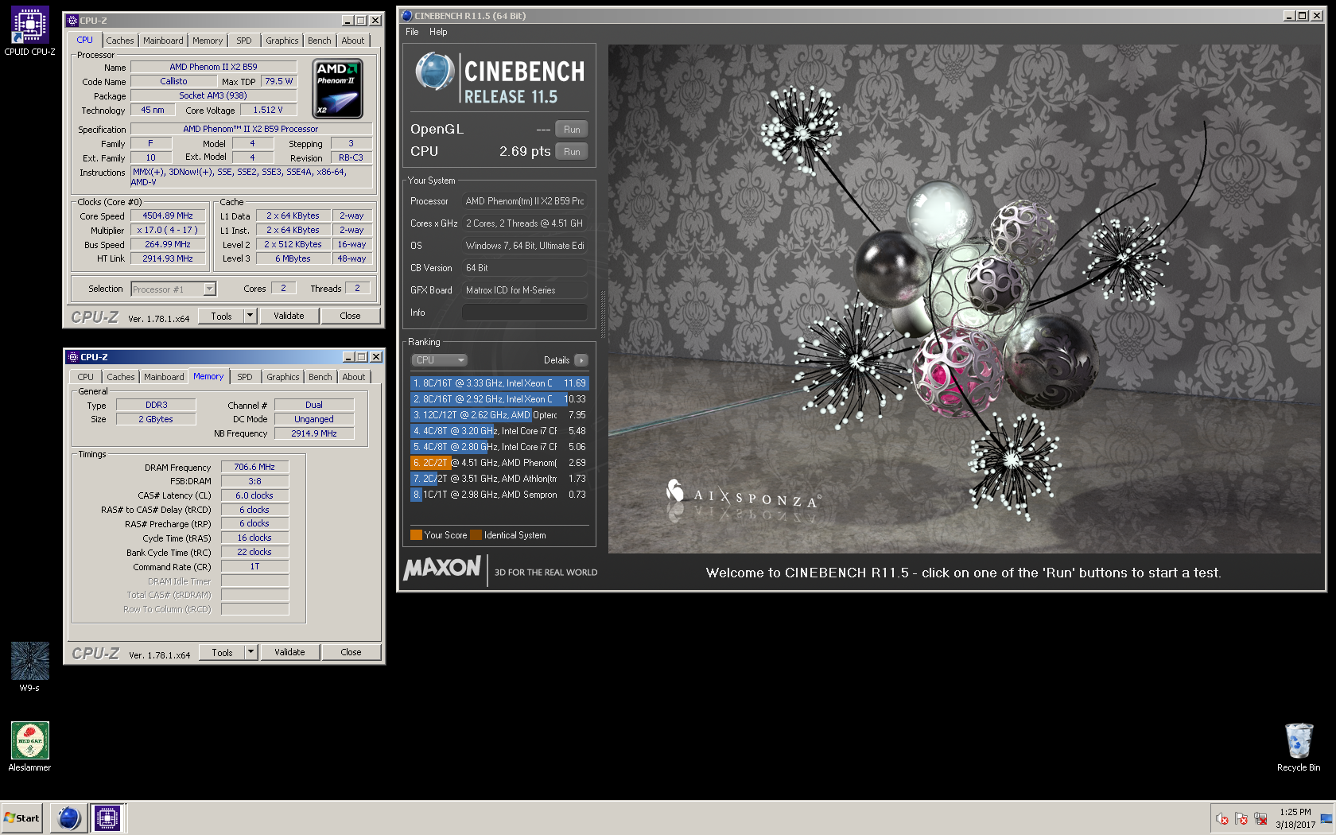Image resolution: width=1336 pixels, height=835 pixels.
Task: Click the rendered spheres preview image
Action: pyautogui.click(x=965, y=298)
